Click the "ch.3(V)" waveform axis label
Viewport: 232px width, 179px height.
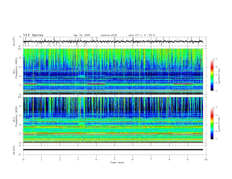click(x=14, y=150)
